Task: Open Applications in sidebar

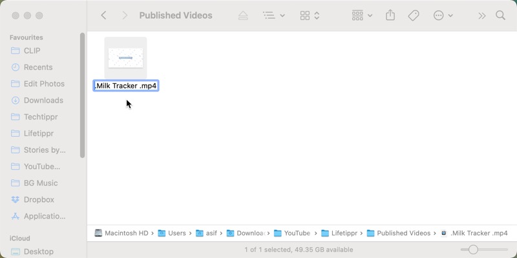Action: tap(38, 216)
